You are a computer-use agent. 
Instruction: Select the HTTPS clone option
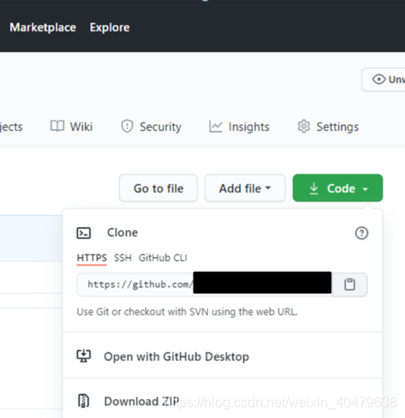coord(92,258)
